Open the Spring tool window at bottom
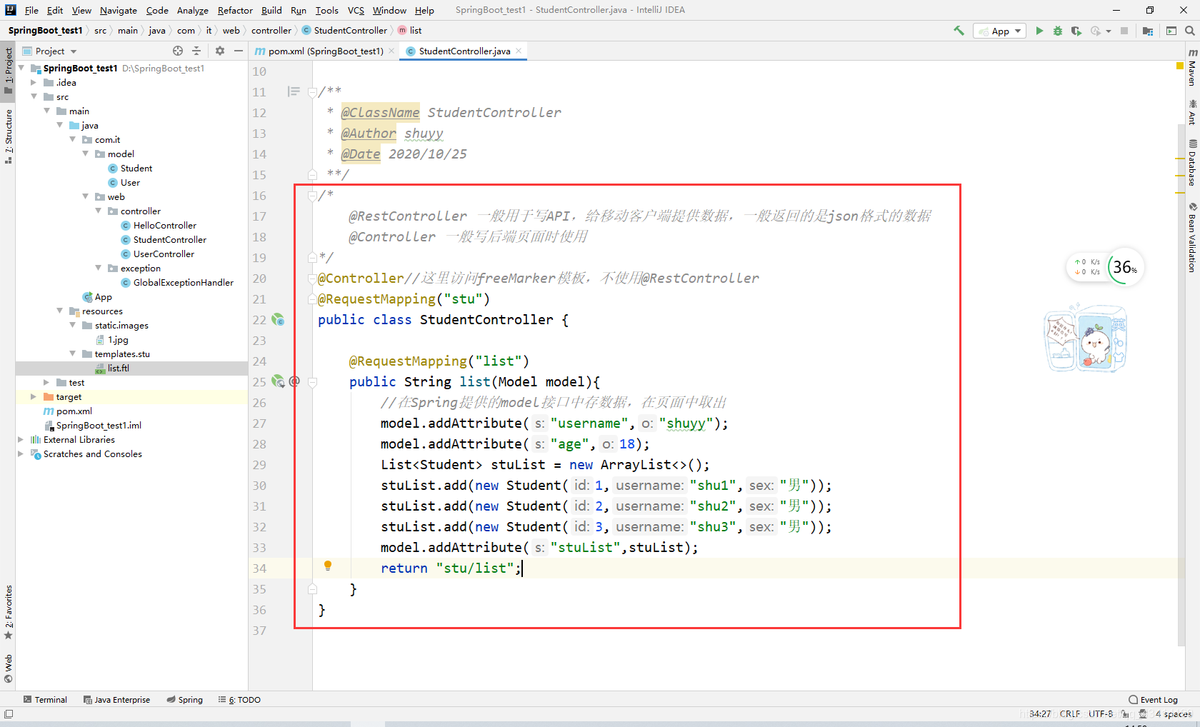 point(185,700)
